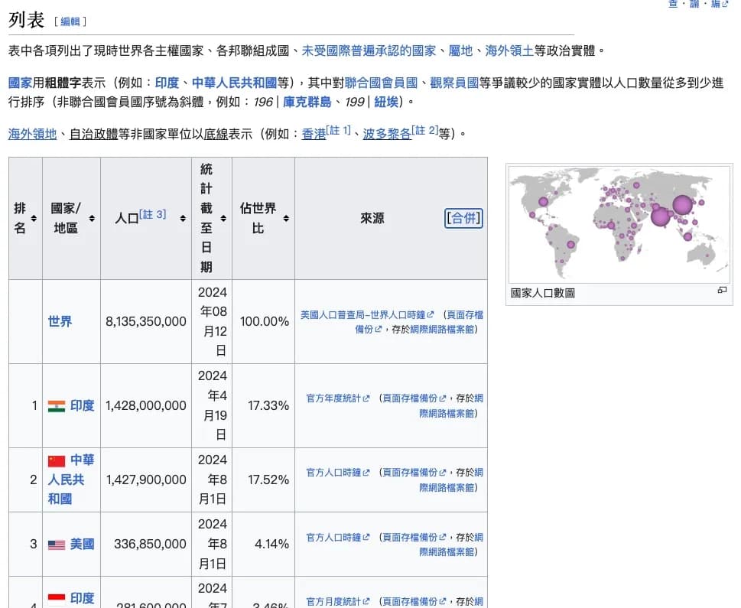The height and width of the screenshot is (608, 741).
Task: Open the 庫克群島 link
Action: click(307, 102)
